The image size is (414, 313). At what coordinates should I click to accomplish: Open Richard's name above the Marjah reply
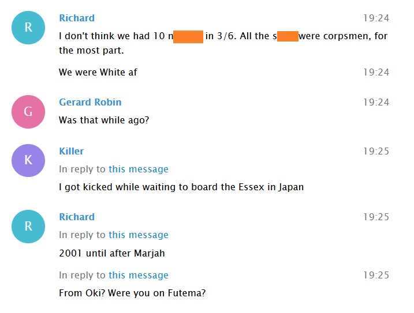77,217
